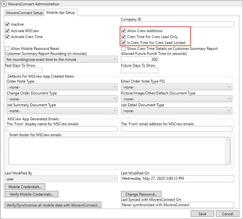Click inside the email footer text area

(x=117, y=151)
